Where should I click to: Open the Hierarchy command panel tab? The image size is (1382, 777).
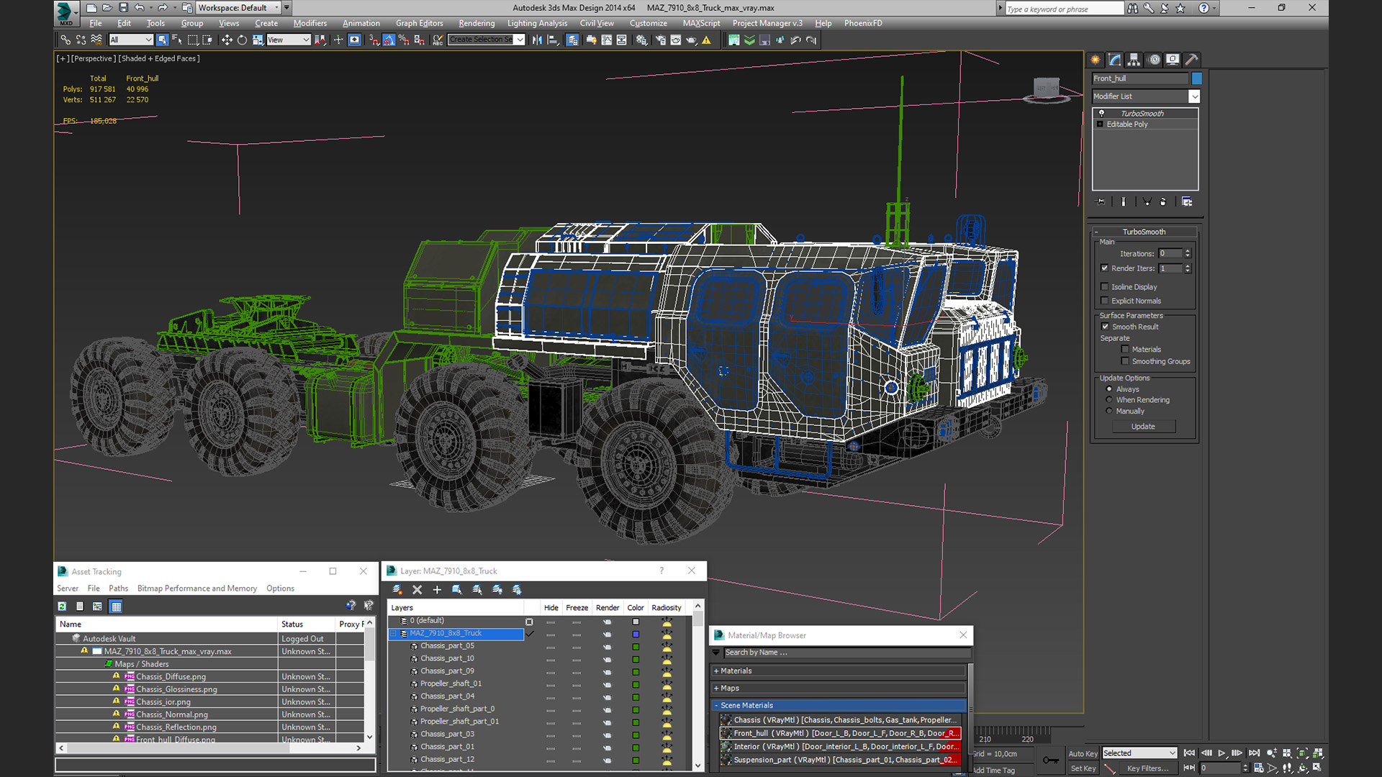tap(1134, 60)
